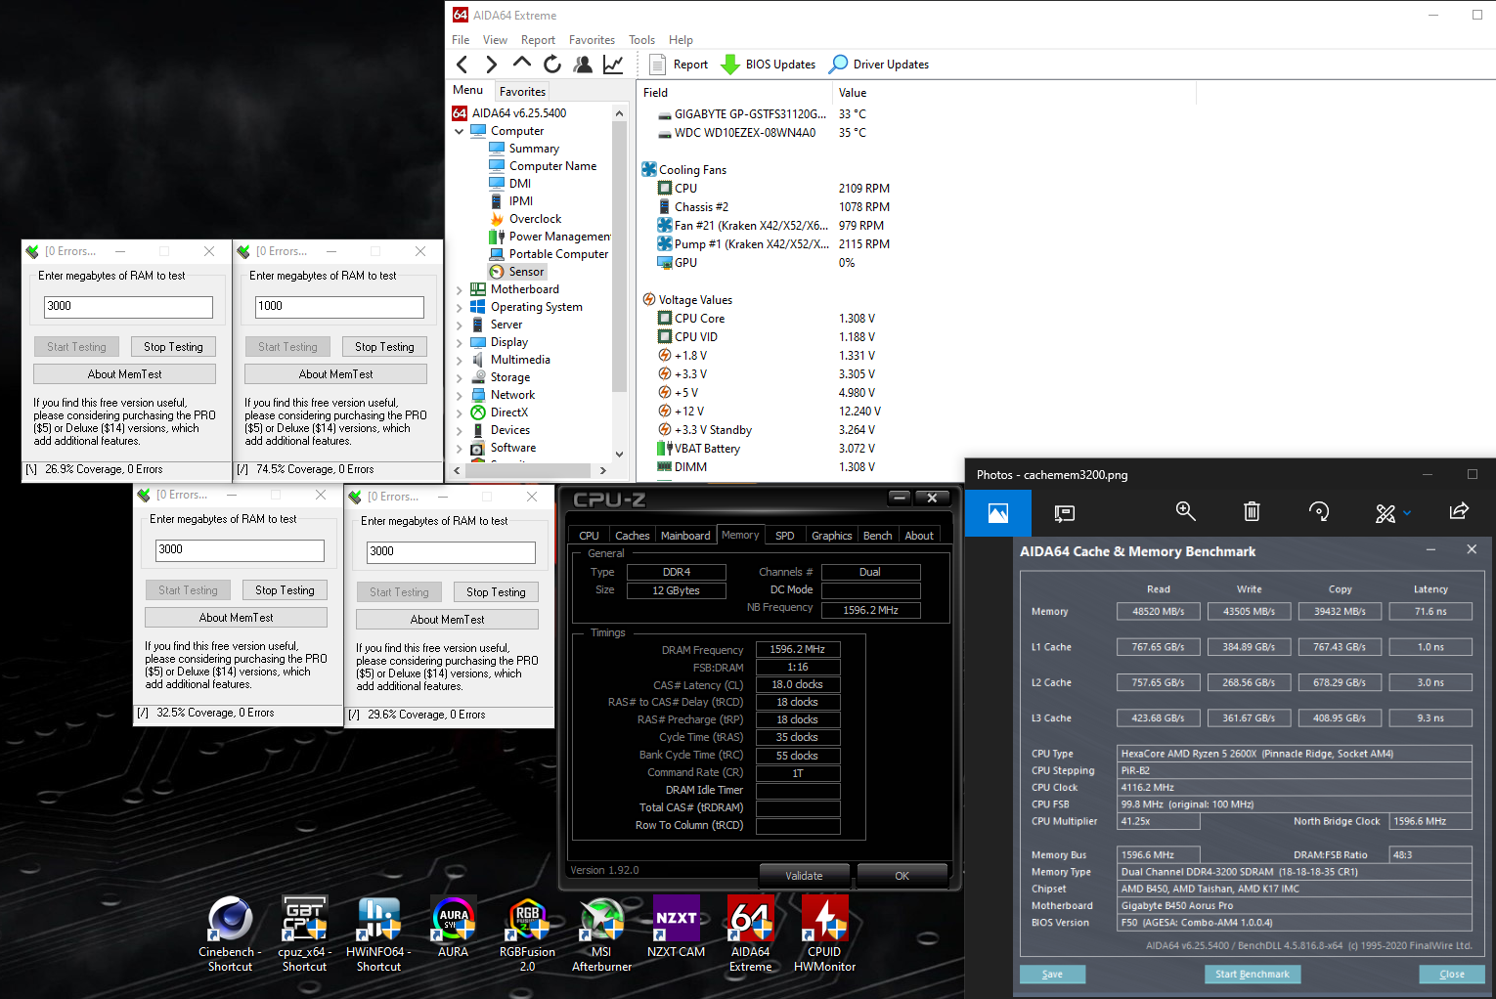The height and width of the screenshot is (999, 1496).
Task: Click the AIDA64 user profile toolbar icon
Action: (x=583, y=65)
